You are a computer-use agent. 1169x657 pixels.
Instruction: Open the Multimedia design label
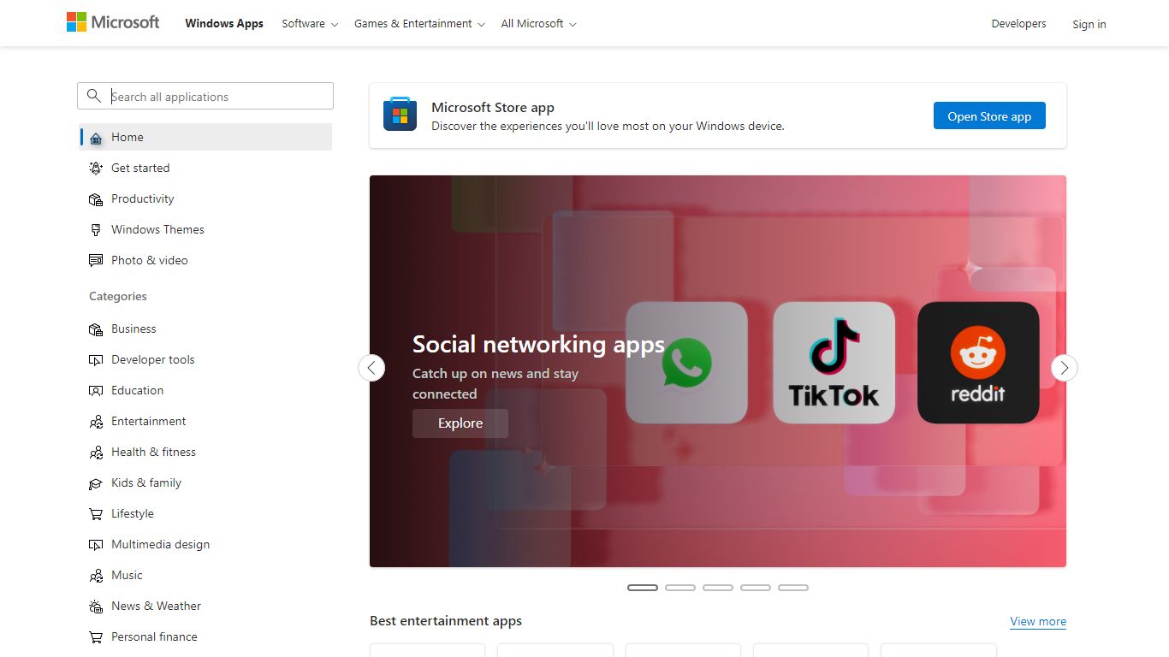point(160,544)
